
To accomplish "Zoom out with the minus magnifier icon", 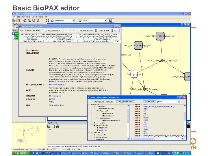I will (x=25, y=21).
